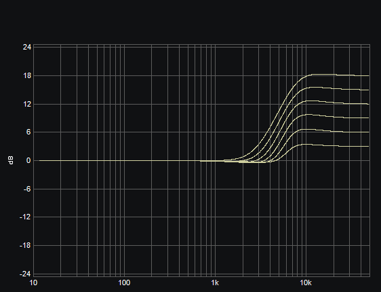Select the shelf curve plateauing at 9 dB
The height and width of the screenshot is (292, 381).
click(340, 117)
